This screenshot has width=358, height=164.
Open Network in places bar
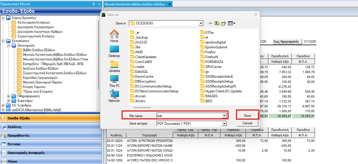tap(114, 96)
